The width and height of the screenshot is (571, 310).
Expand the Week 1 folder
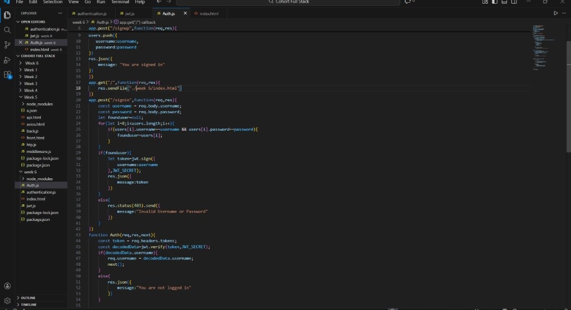pos(30,70)
